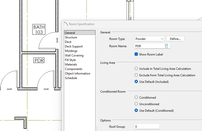Select Include in Total Living Area Calculation

click(x=136, y=69)
